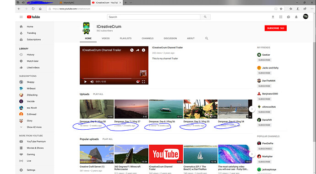Subscribe to Geekier under My Friends
This screenshot has height=174, width=316.
pos(264,60)
